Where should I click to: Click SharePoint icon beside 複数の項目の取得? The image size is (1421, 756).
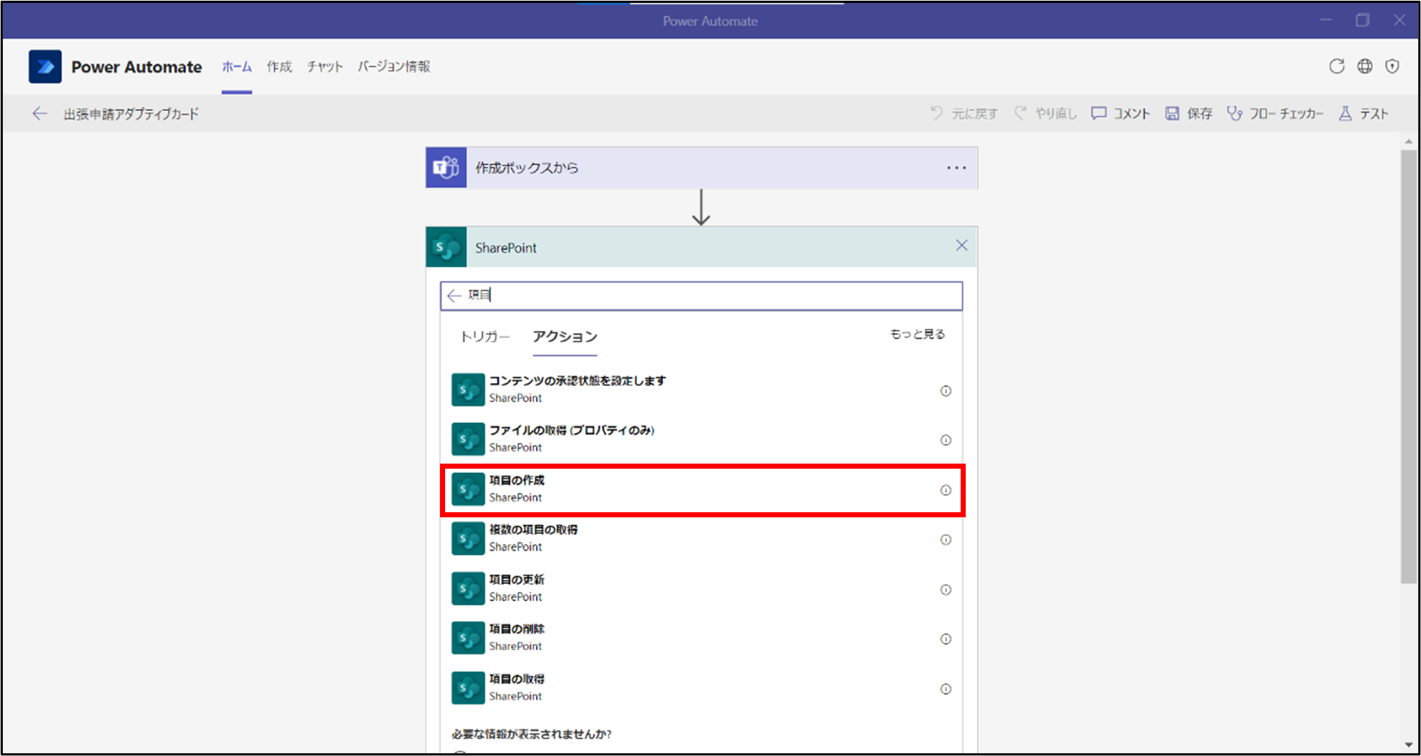tap(468, 538)
